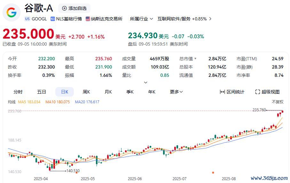Click the 最低 value 231.900
Viewport: 290px width, 183px height.
(104, 67)
